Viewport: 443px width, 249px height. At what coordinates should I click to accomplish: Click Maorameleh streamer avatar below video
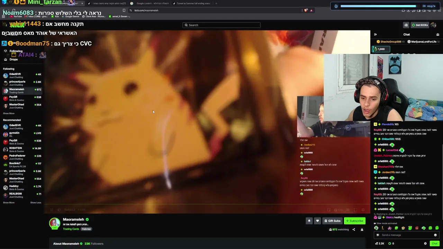point(55,224)
